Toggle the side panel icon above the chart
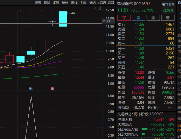This screenshot has height=139, width=181. [x=100, y=8]
